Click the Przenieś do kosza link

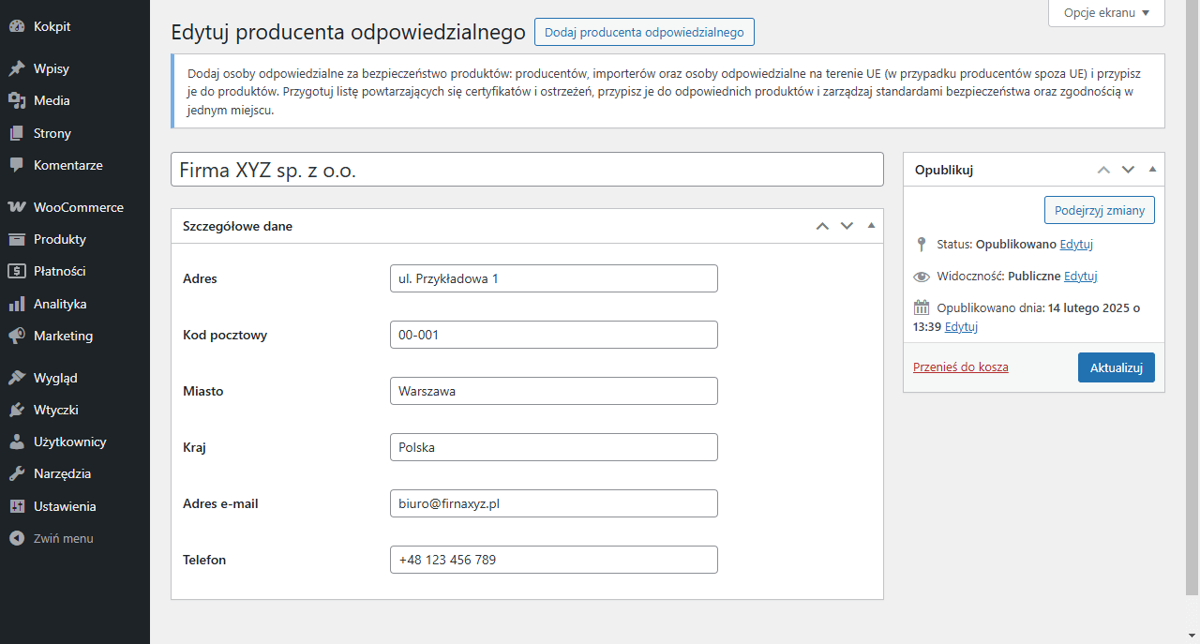(x=961, y=367)
